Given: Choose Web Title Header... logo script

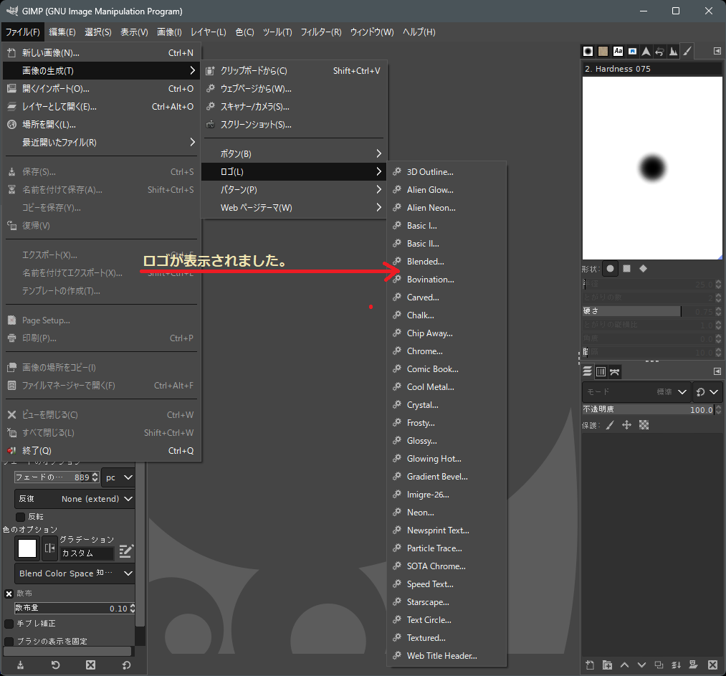Looking at the screenshot, I should (446, 656).
